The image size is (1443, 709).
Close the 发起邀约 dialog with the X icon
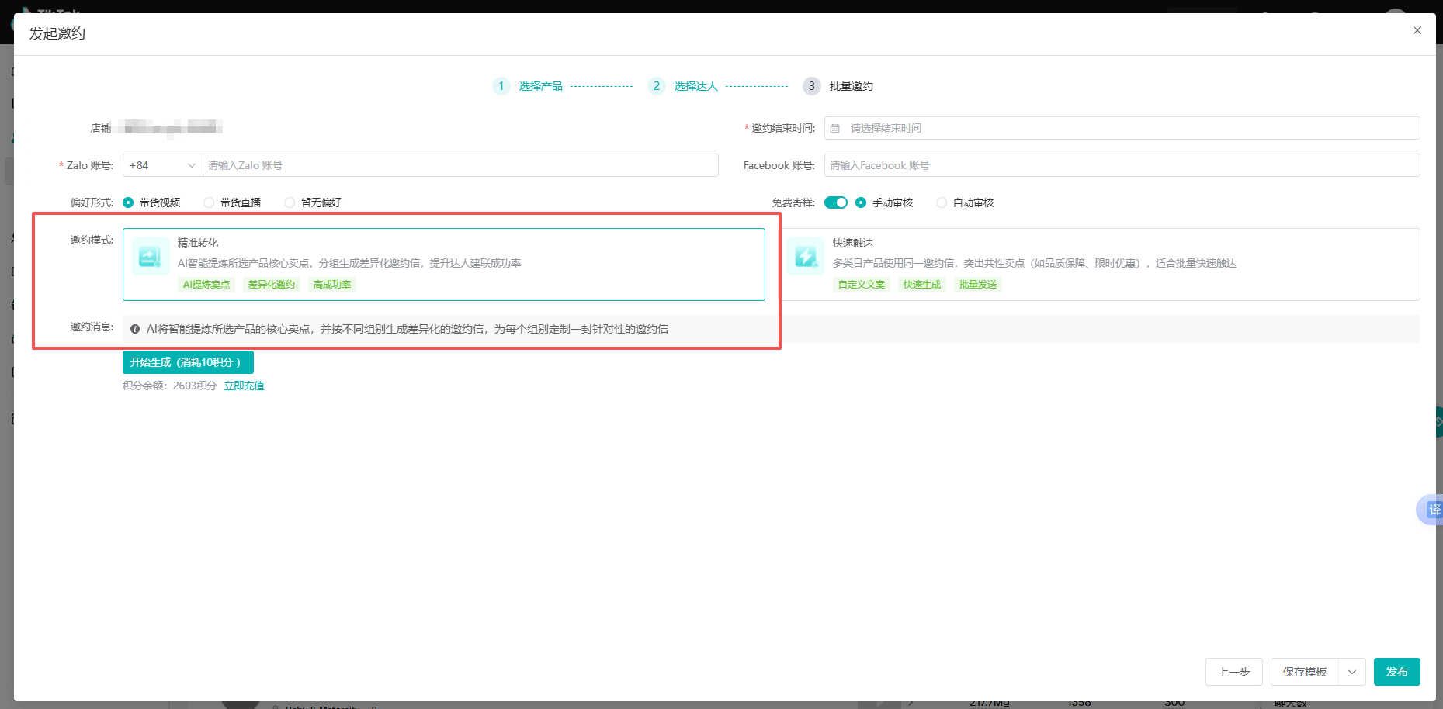point(1417,30)
